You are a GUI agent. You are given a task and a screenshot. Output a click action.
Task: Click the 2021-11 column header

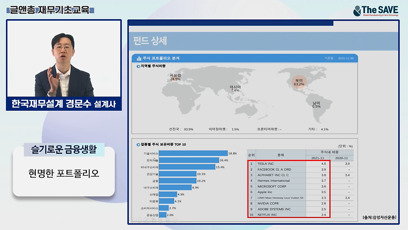click(318, 158)
